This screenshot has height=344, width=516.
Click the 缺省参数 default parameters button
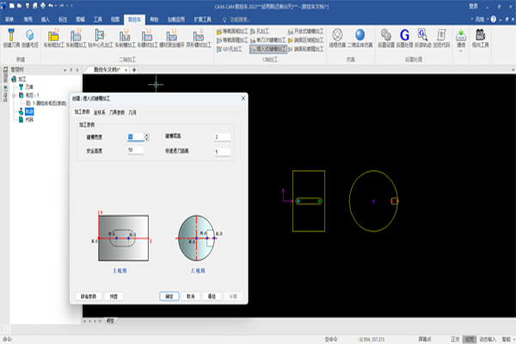tap(90, 295)
